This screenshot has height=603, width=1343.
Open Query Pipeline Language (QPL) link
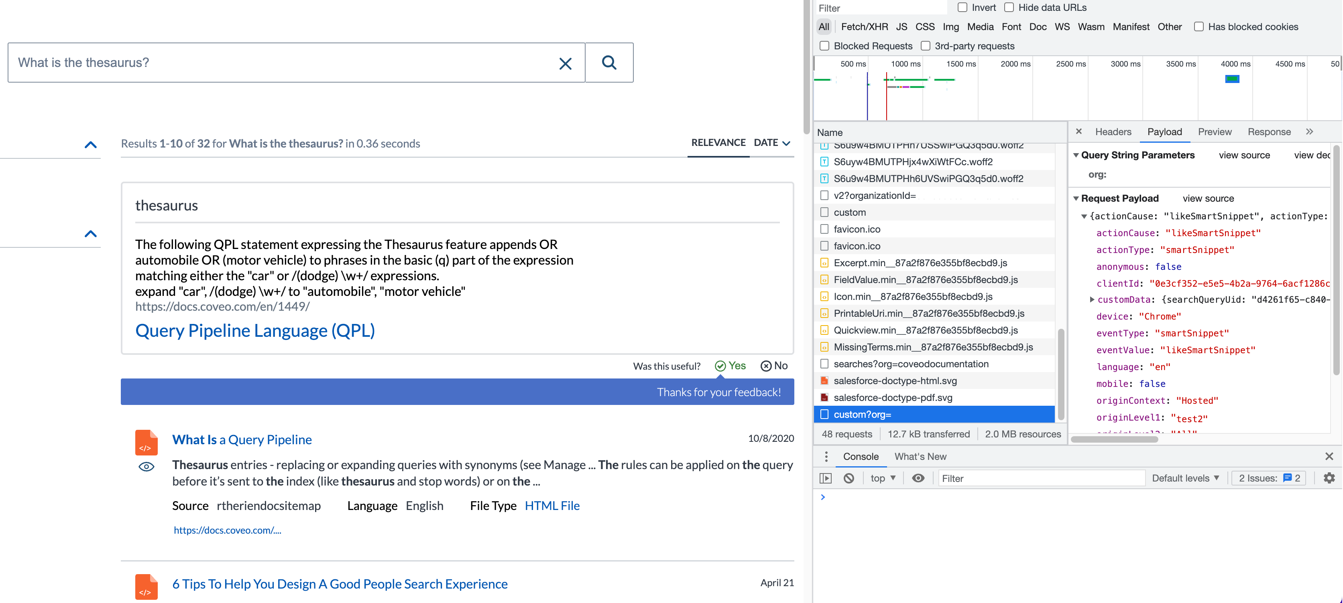(x=255, y=331)
